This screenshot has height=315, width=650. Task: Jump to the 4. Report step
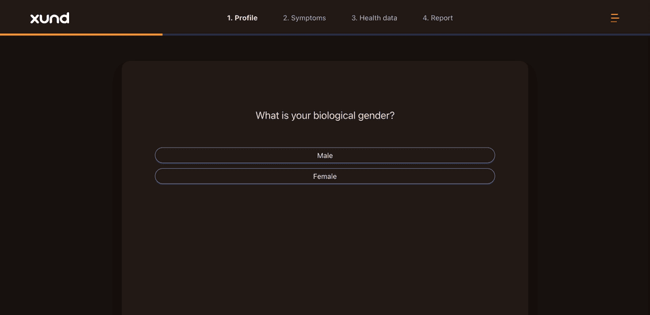point(438,18)
